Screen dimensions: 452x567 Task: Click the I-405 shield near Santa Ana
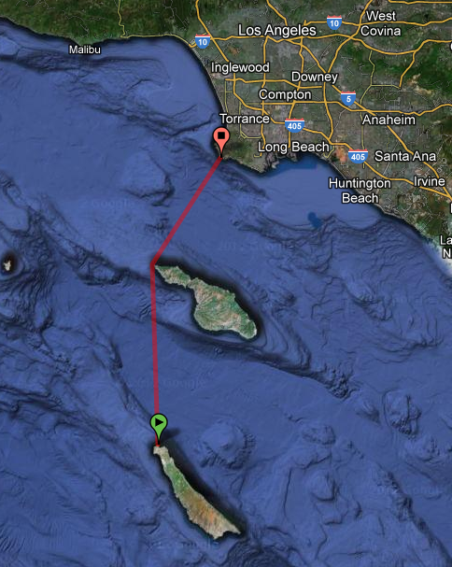358,156
